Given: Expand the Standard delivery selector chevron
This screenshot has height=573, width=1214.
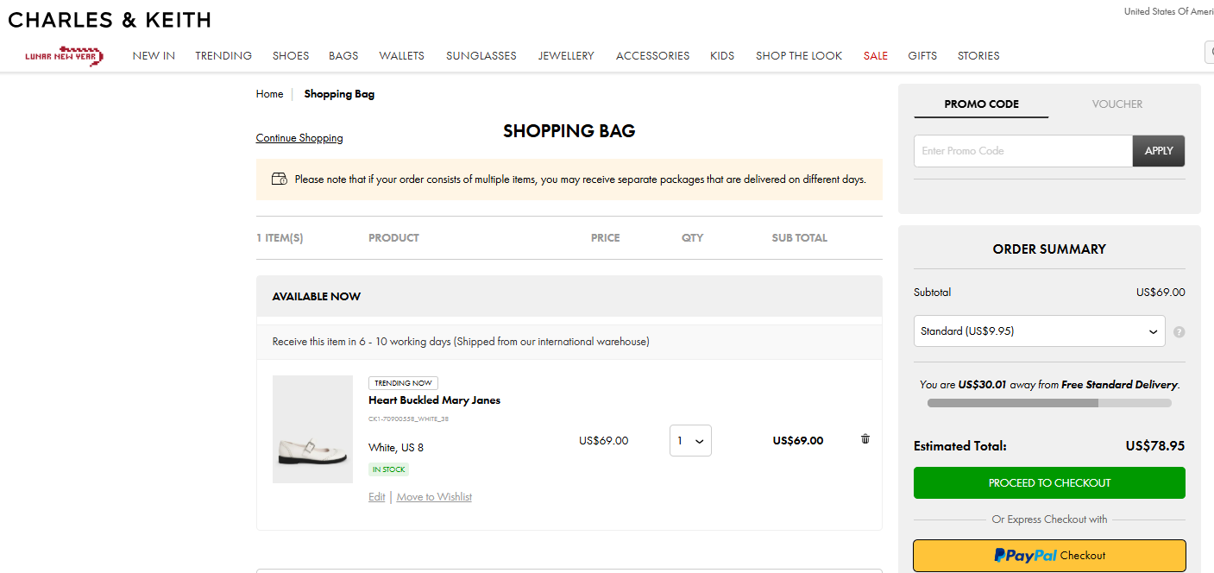Looking at the screenshot, I should (x=1153, y=331).
